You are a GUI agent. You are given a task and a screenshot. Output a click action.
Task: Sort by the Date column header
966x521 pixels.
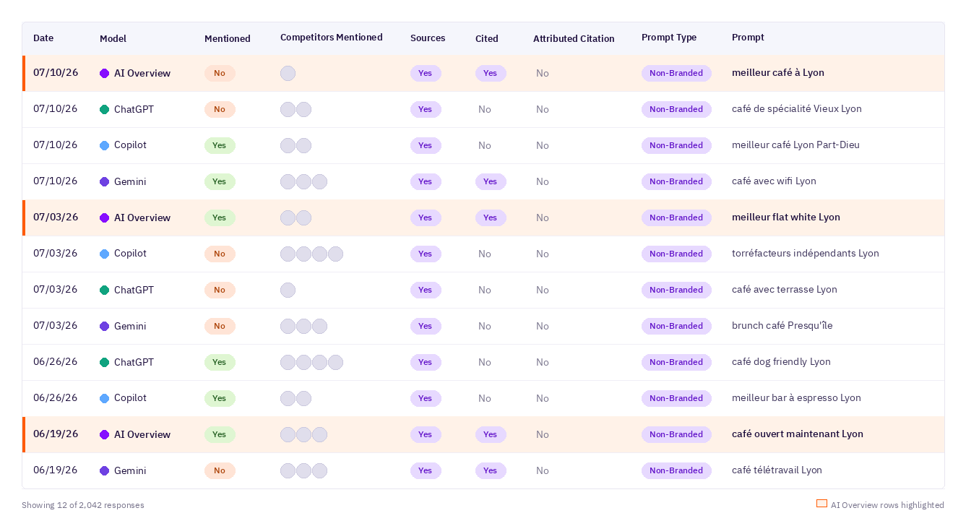click(43, 38)
